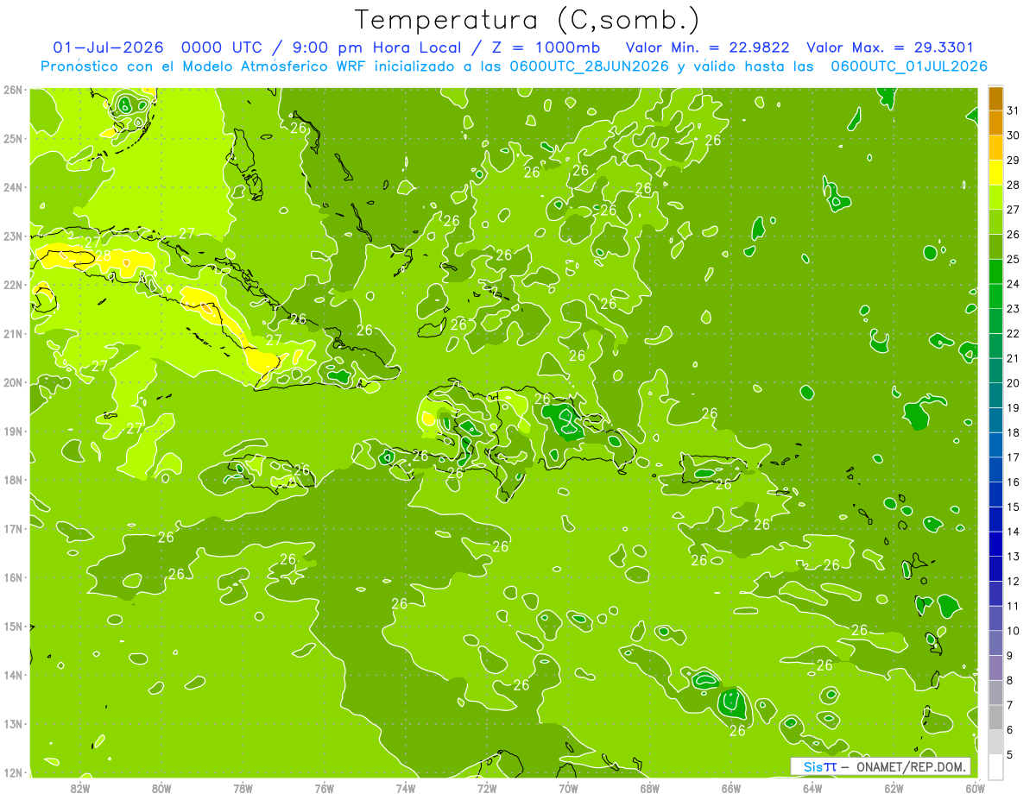This screenshot has height=800, width=1036.
Task: Click the legend value '24'
Action: pyautogui.click(x=1013, y=284)
